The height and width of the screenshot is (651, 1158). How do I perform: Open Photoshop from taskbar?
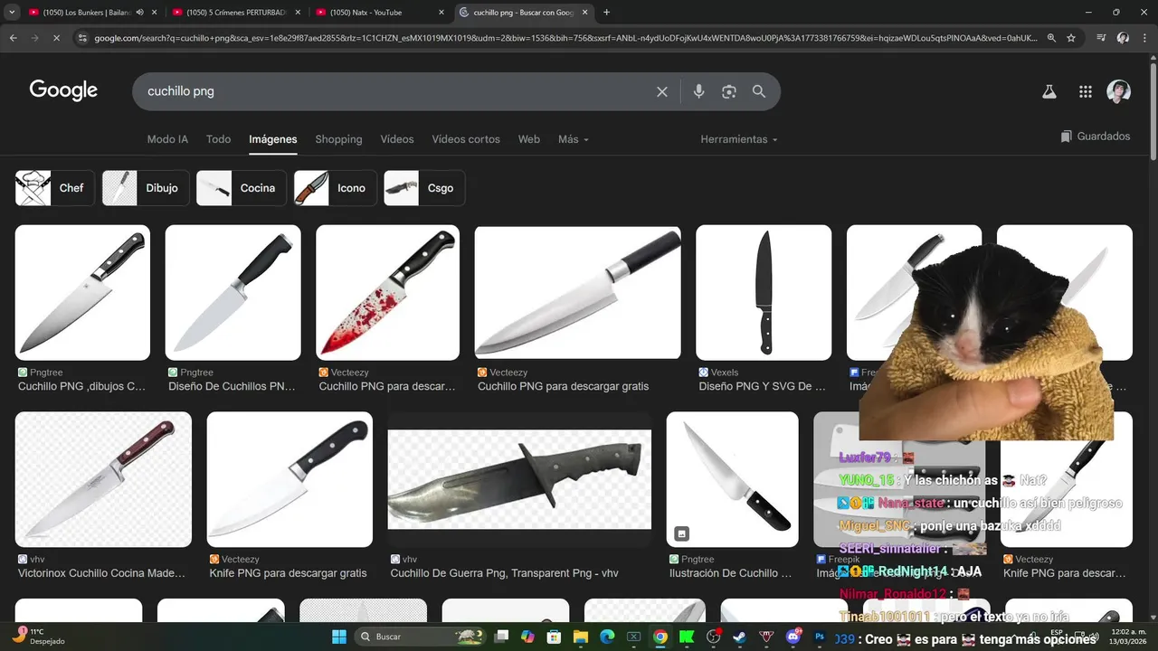pos(820,637)
